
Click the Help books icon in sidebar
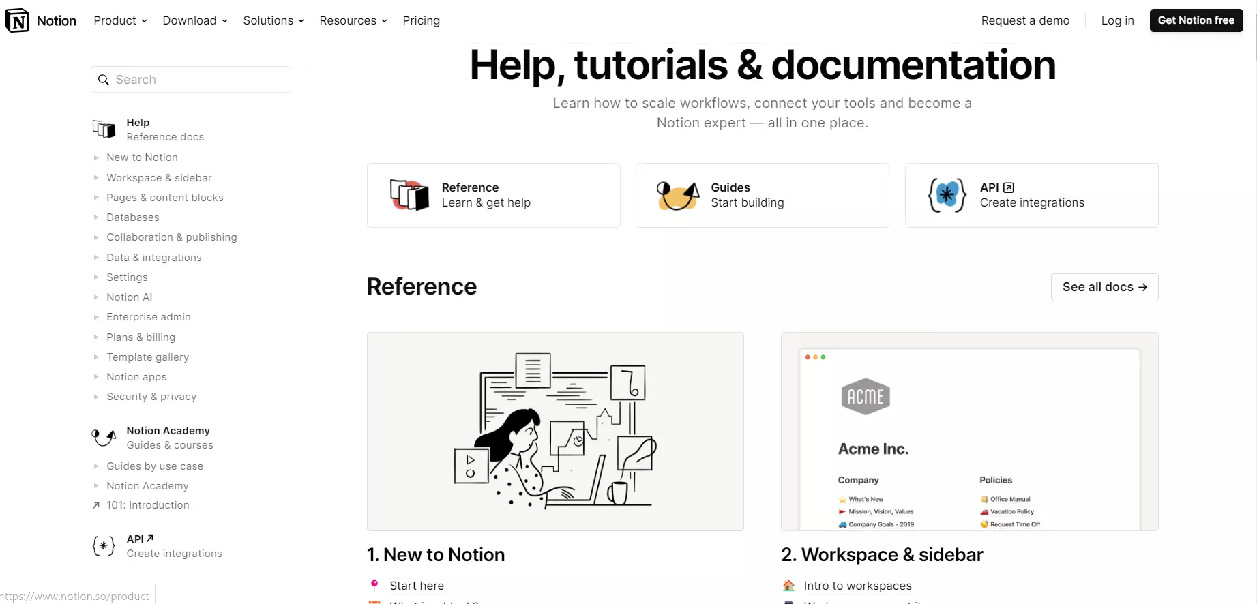coord(104,129)
